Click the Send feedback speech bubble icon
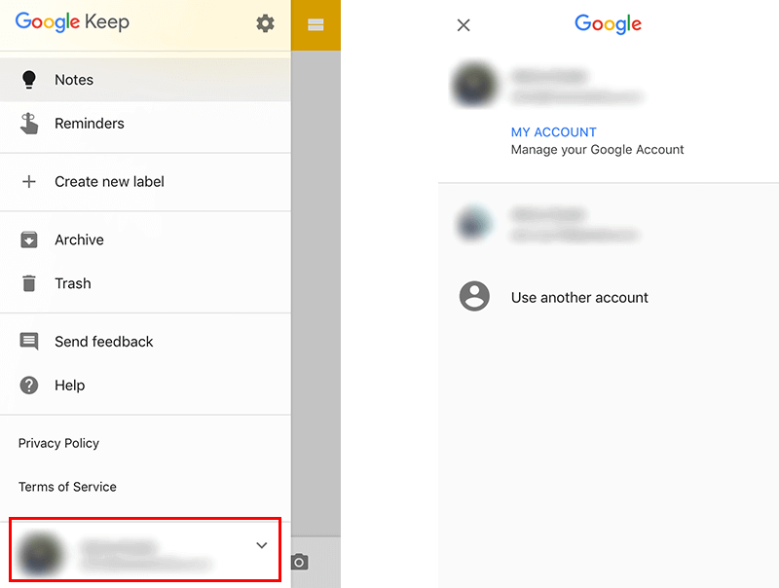Image resolution: width=779 pixels, height=588 pixels. 29,342
